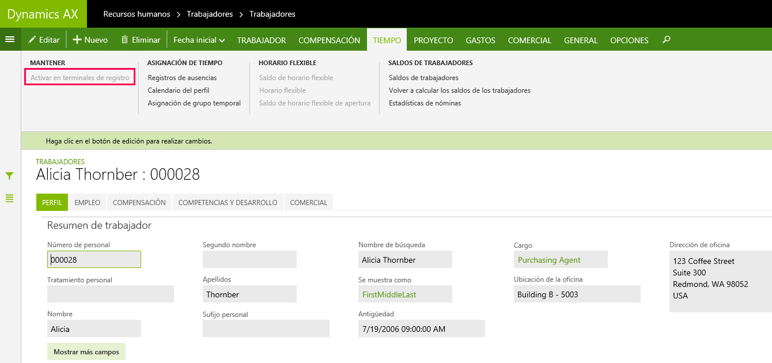Open the Fecha inicial dropdown
Image resolution: width=772 pixels, height=363 pixels.
[x=199, y=40]
